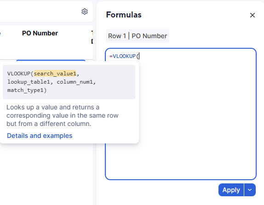Screen dimensions: 264x205
Task: Click the VLOOKUP description text
Action: [x=62, y=115]
